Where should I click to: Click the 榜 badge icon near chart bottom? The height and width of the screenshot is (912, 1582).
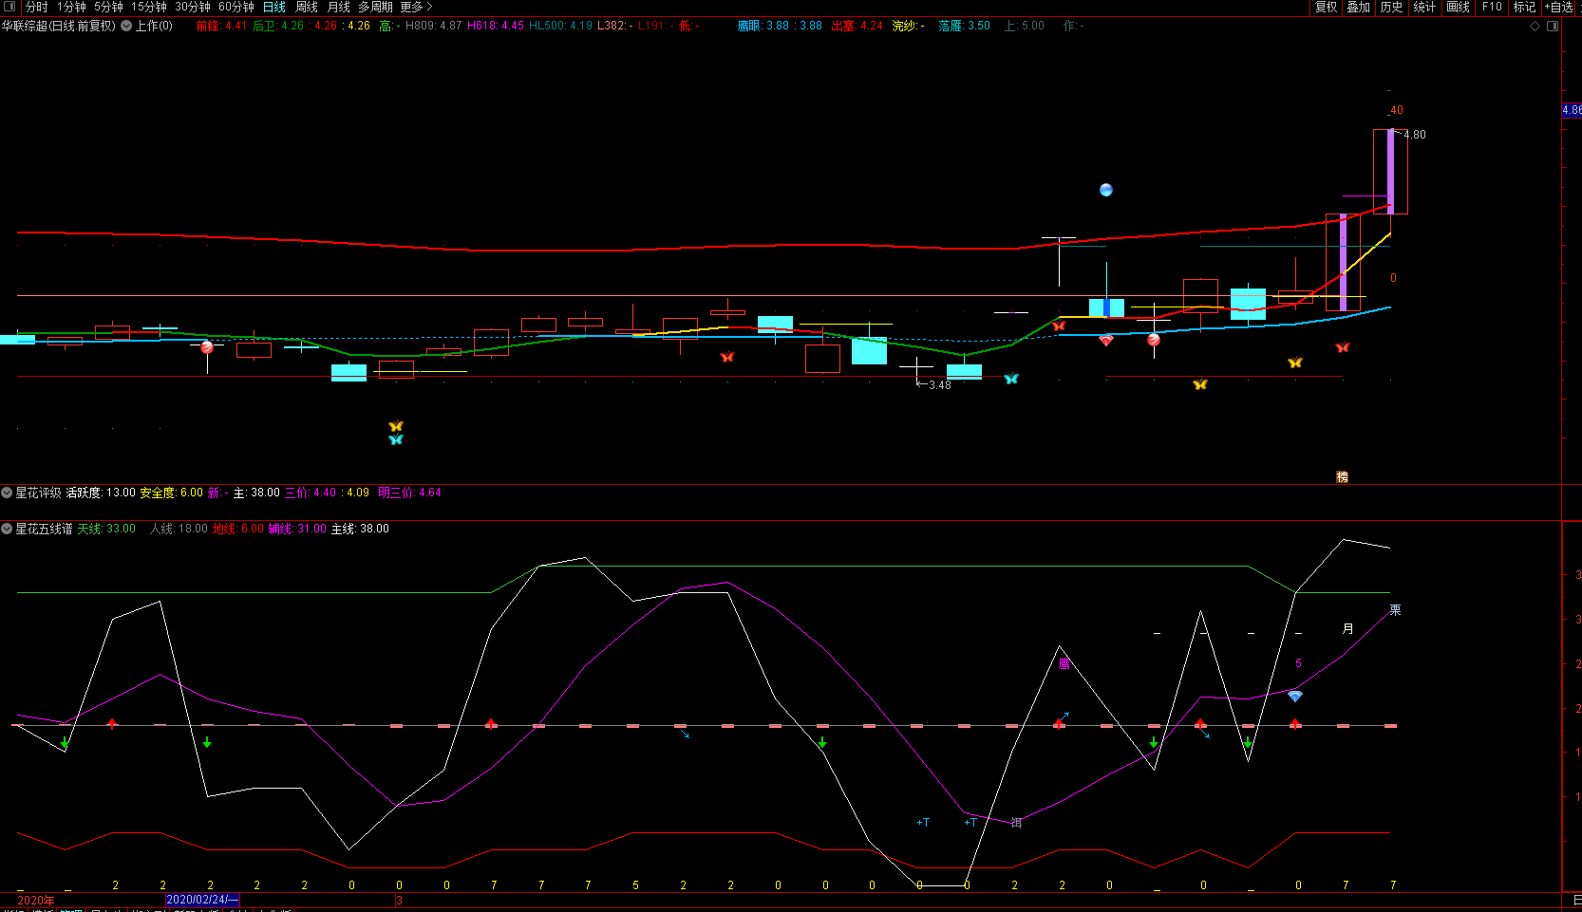[1343, 477]
